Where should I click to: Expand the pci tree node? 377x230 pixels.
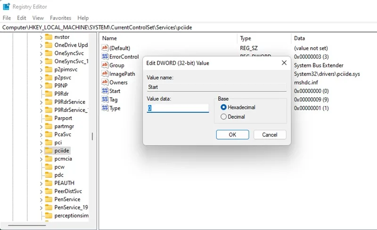pyautogui.click(x=41, y=143)
